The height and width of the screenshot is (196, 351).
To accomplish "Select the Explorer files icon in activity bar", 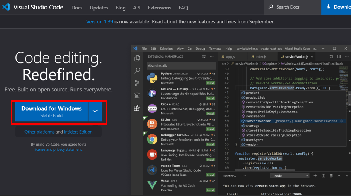I will (137, 58).
